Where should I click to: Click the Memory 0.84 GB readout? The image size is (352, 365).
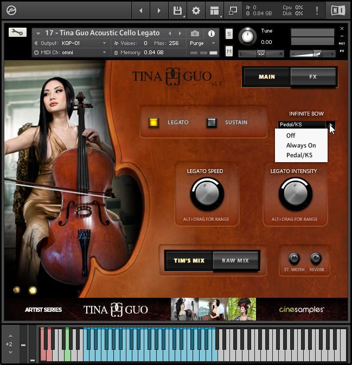[142, 53]
